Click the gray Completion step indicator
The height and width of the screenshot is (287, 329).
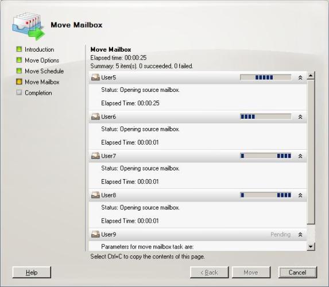coord(19,92)
